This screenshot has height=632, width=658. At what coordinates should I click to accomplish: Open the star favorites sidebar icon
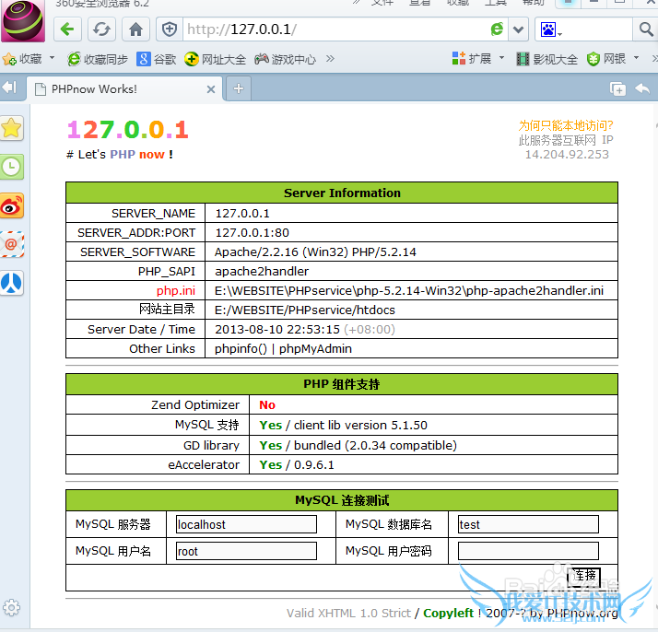(11, 128)
